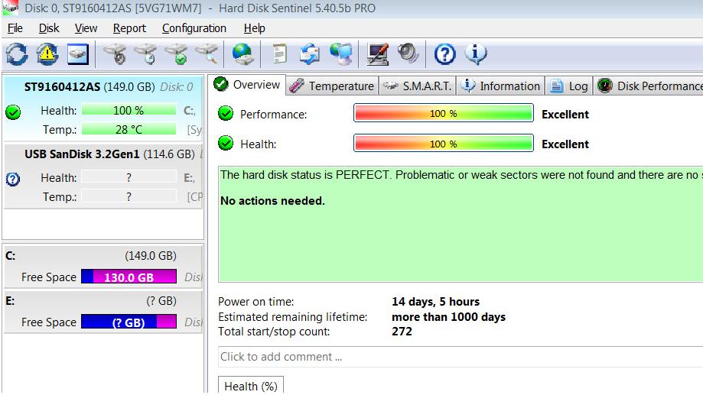Click the E: free space (? GB) bar
This screenshot has height=395, width=703.
[x=129, y=322]
